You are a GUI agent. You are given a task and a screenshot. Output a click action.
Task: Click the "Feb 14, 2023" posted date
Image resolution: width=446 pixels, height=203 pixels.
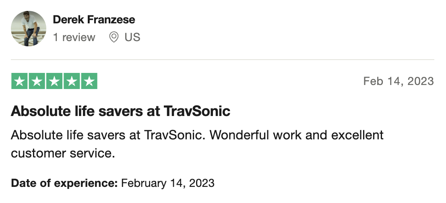point(398,81)
